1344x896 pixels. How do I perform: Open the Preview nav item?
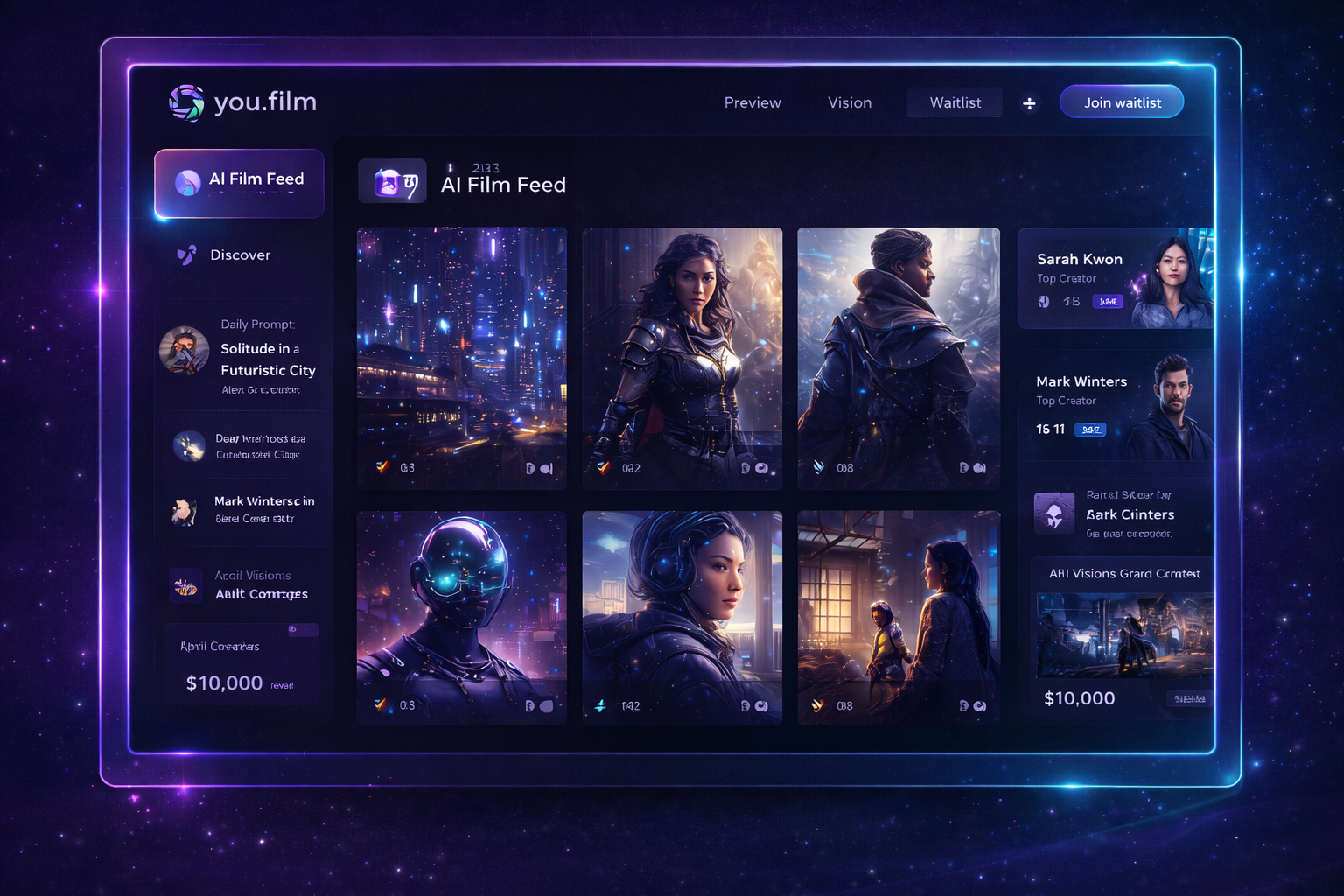tap(752, 102)
